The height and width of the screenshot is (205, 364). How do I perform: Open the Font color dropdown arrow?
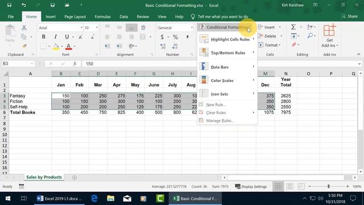tap(75, 47)
